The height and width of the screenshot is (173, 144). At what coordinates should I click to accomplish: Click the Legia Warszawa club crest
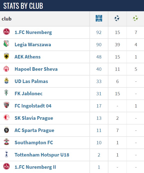click(x=6, y=44)
